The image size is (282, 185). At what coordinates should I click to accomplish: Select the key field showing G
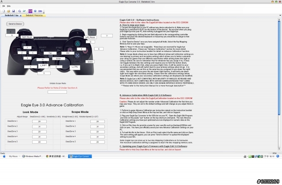[12, 35]
